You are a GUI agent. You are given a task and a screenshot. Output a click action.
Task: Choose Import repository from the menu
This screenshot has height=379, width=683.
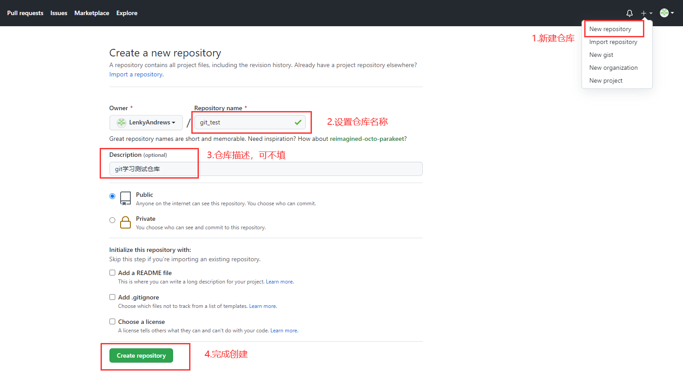click(613, 42)
